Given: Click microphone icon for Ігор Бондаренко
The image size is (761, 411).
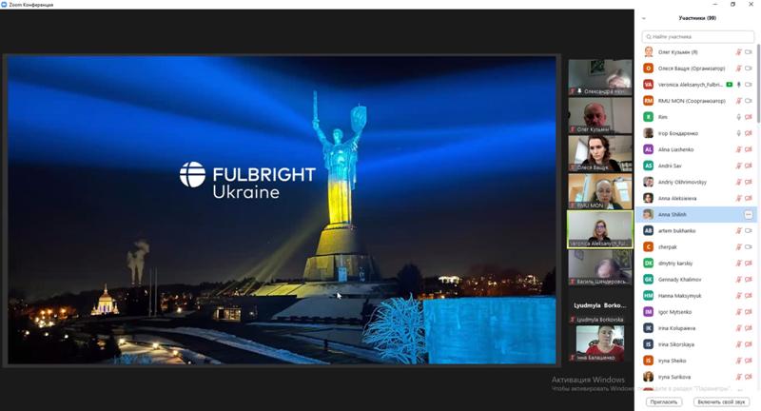Looking at the screenshot, I should [x=739, y=133].
